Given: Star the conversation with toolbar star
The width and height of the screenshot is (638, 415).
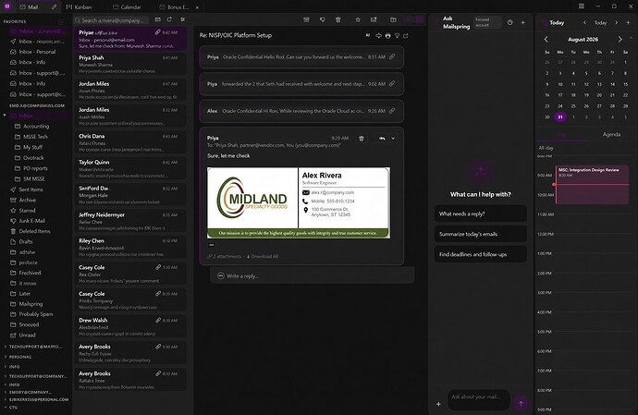Looking at the screenshot, I should pyautogui.click(x=358, y=19).
